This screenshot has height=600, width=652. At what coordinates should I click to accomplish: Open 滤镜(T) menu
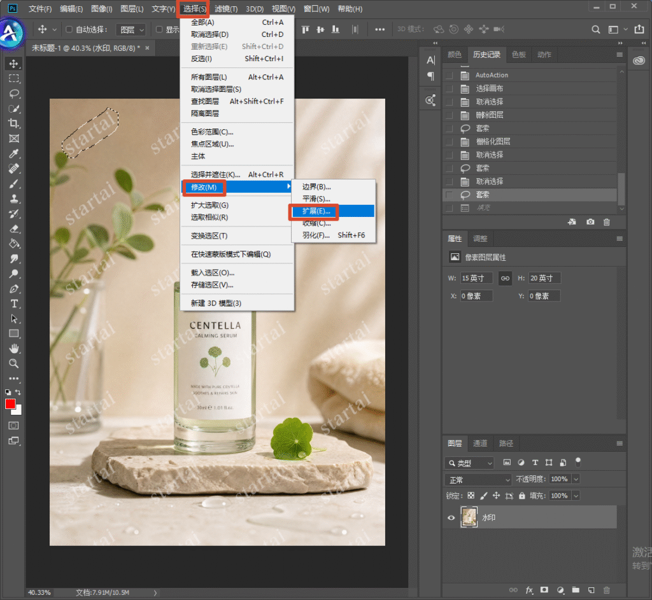[226, 9]
